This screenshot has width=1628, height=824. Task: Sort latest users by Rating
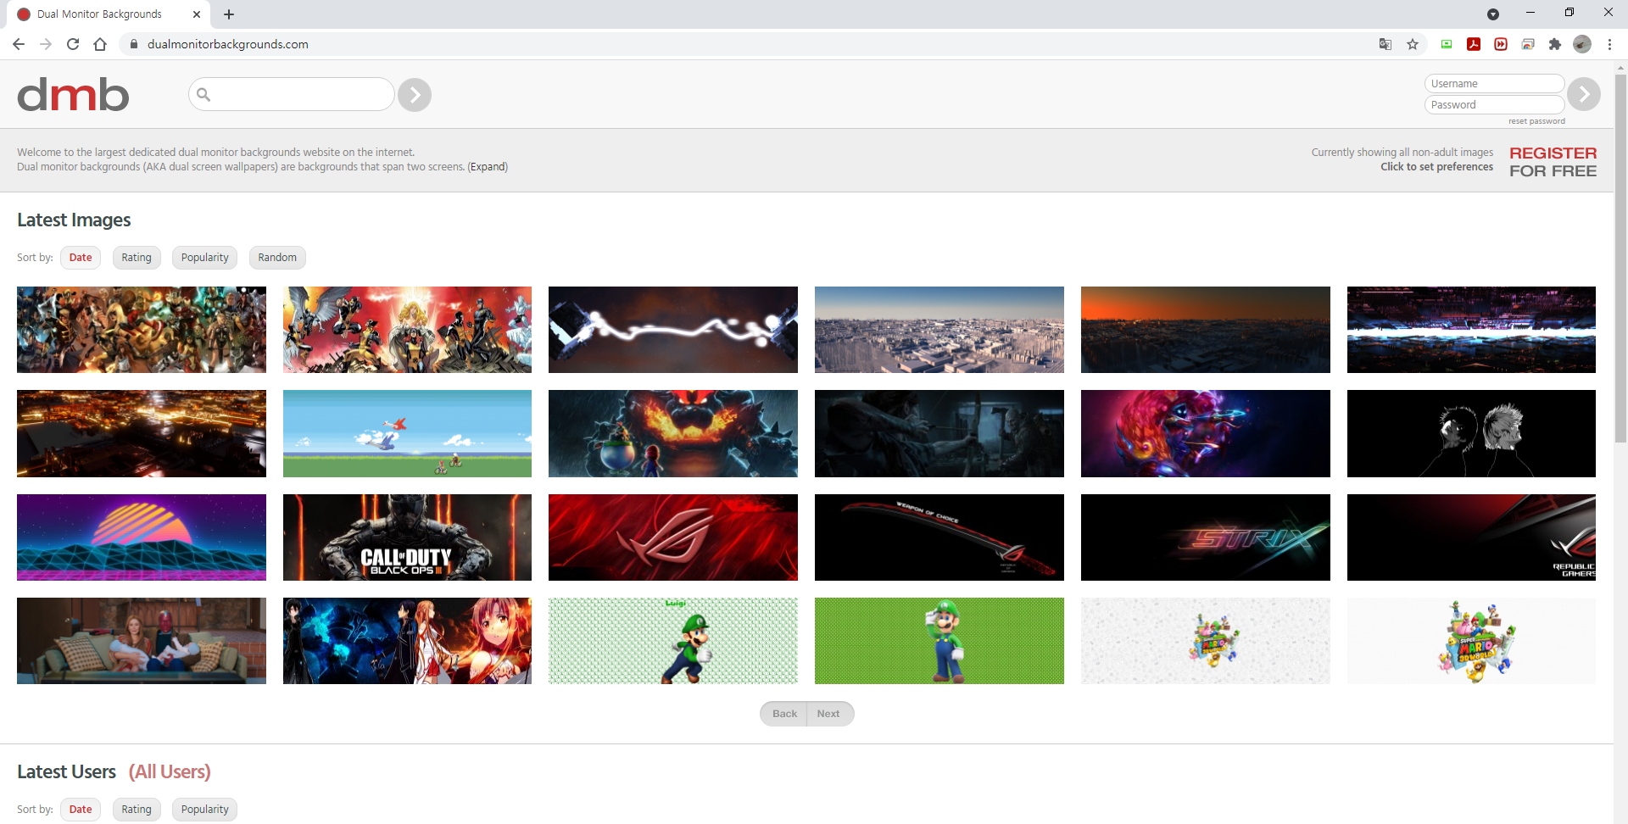point(137,810)
